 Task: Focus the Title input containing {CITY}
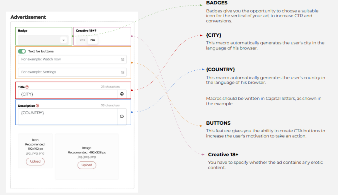pyautogui.click(x=68, y=94)
